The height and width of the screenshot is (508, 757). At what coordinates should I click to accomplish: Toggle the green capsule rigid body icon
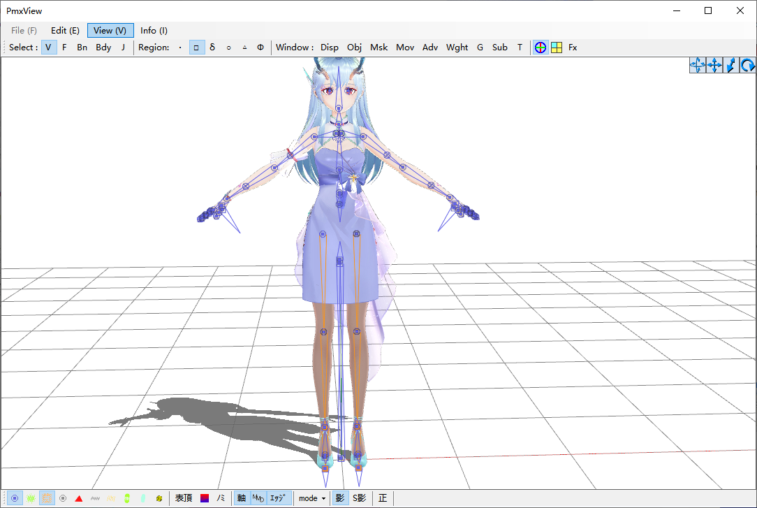pyautogui.click(x=127, y=498)
